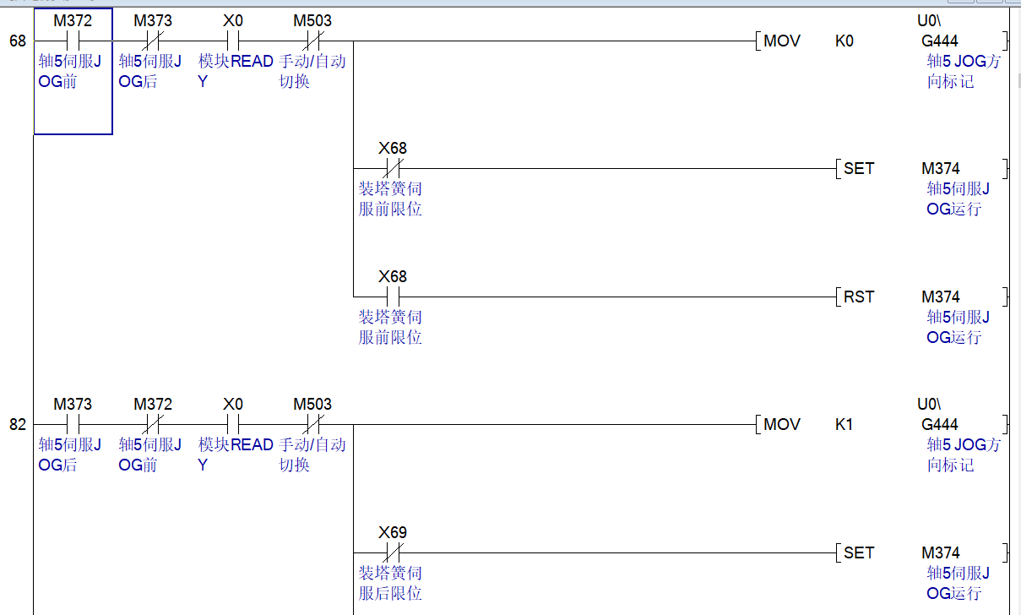
Task: Click step number 82 in the left margin
Action: coord(18,424)
